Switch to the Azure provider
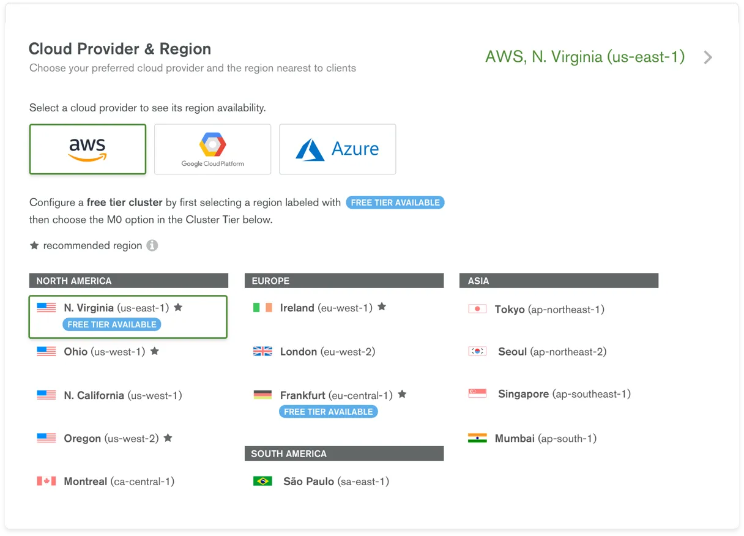The image size is (744, 536). coord(337,149)
